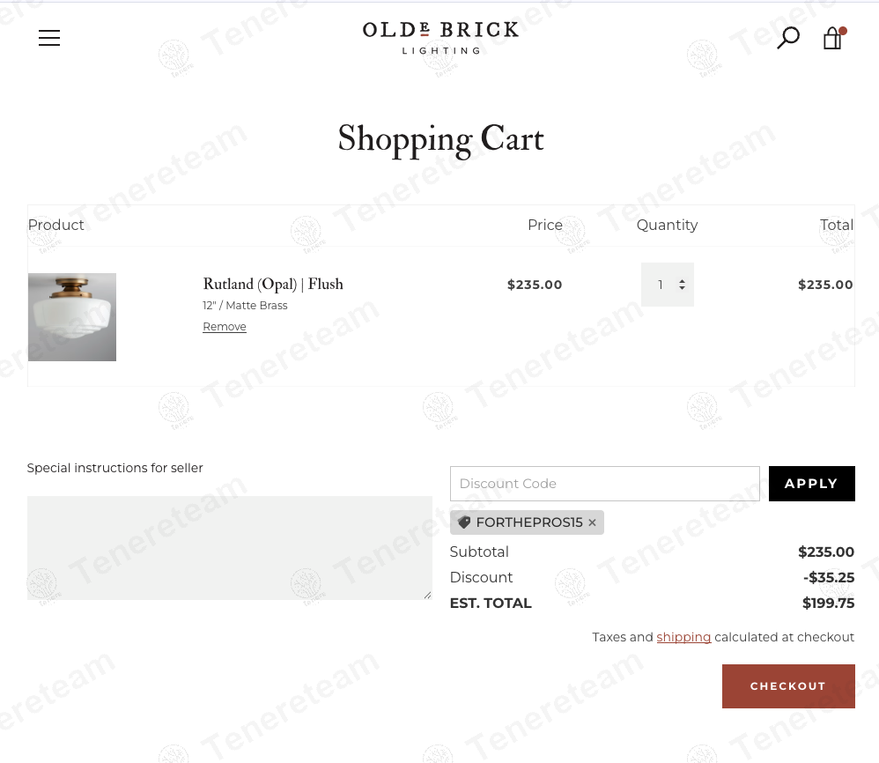The height and width of the screenshot is (763, 879).
Task: Click the discount tag icon beside FORTHEPROS15
Action: pyautogui.click(x=464, y=522)
